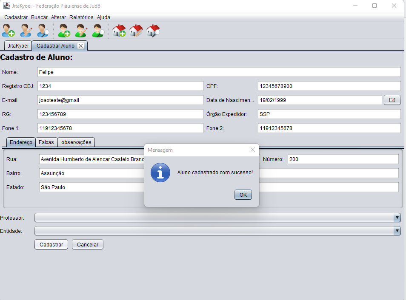Image resolution: width=406 pixels, height=300 pixels.
Task: Click the Bairro field with Assunção
Action: coord(92,173)
